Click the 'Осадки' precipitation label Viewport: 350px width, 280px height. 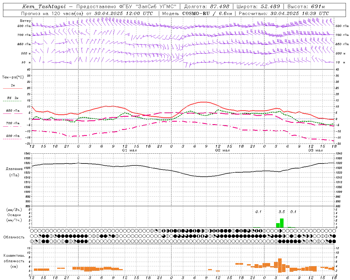coord(14,215)
